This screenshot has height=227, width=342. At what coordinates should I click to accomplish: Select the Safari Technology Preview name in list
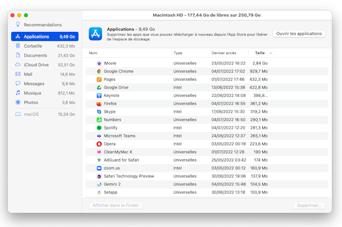coord(129,176)
